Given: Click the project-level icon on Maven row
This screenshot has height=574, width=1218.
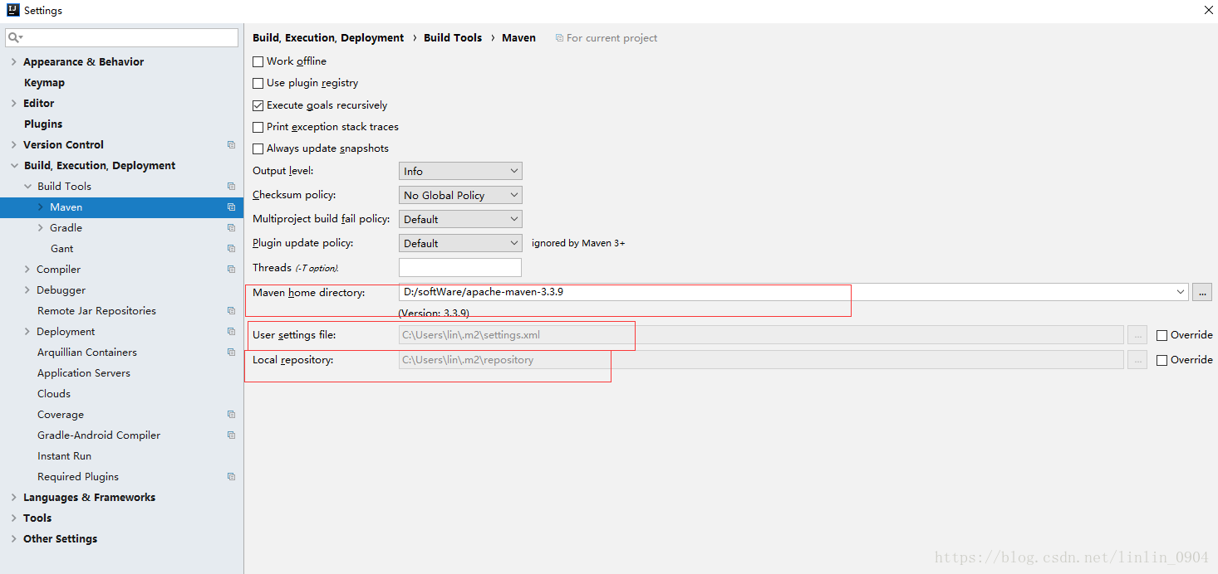Looking at the screenshot, I should pos(231,207).
